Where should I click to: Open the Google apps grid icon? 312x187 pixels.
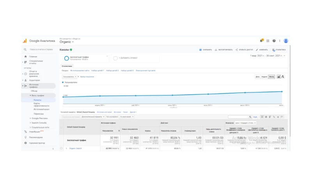click(268, 41)
